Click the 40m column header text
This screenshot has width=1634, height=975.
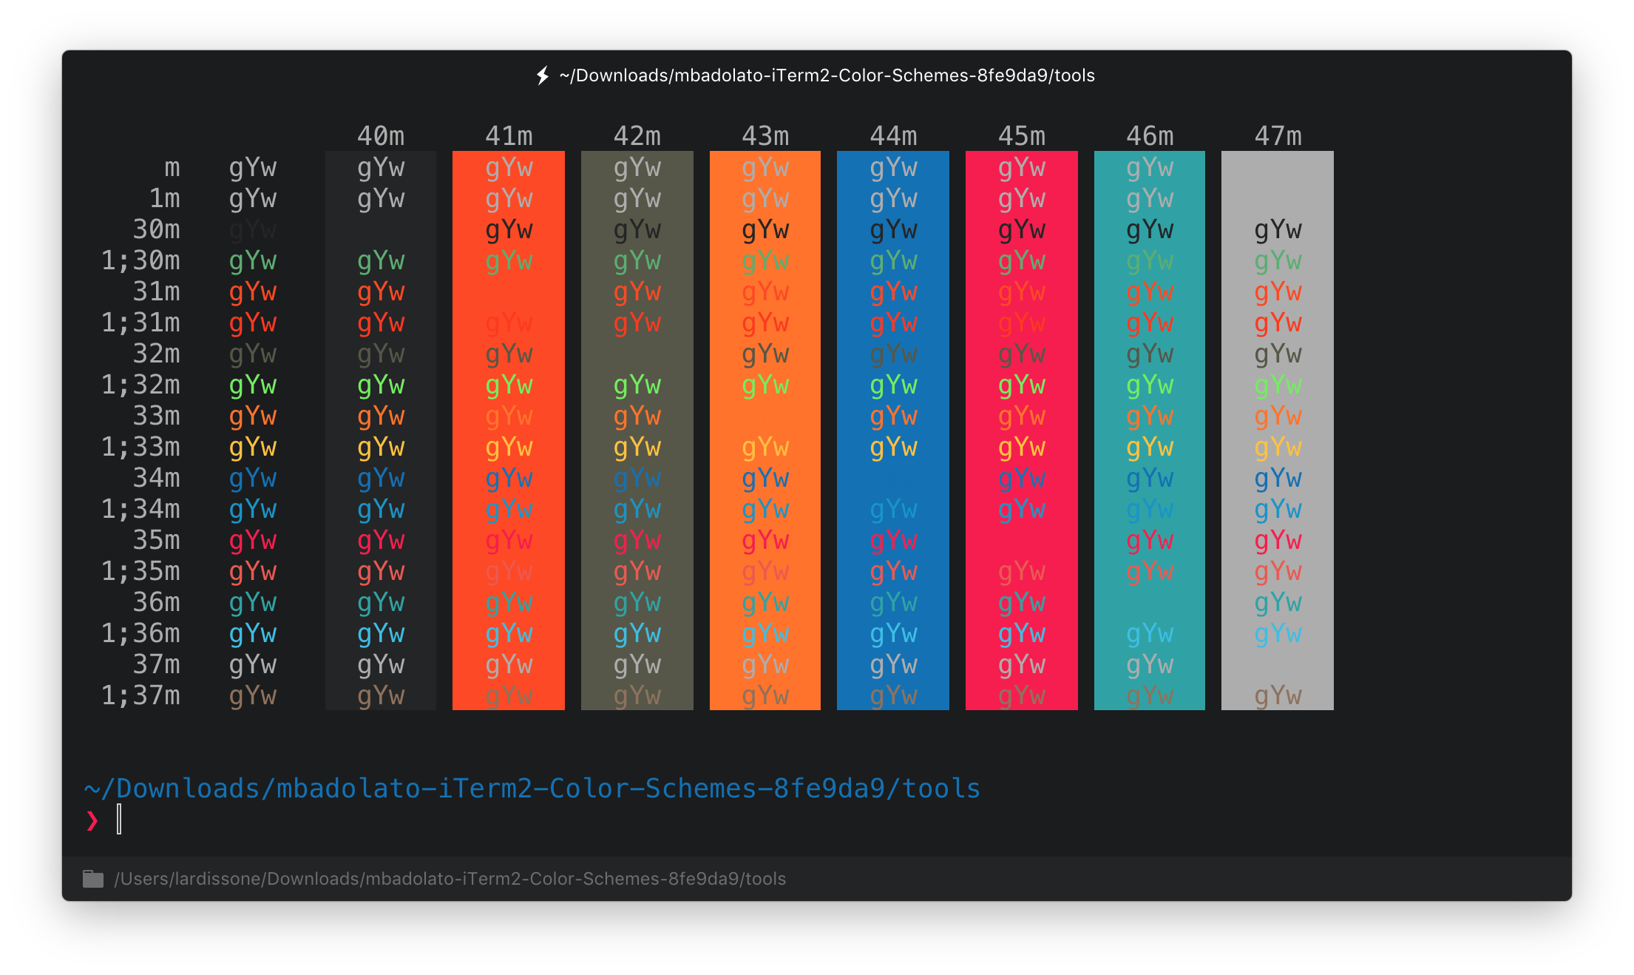(381, 136)
